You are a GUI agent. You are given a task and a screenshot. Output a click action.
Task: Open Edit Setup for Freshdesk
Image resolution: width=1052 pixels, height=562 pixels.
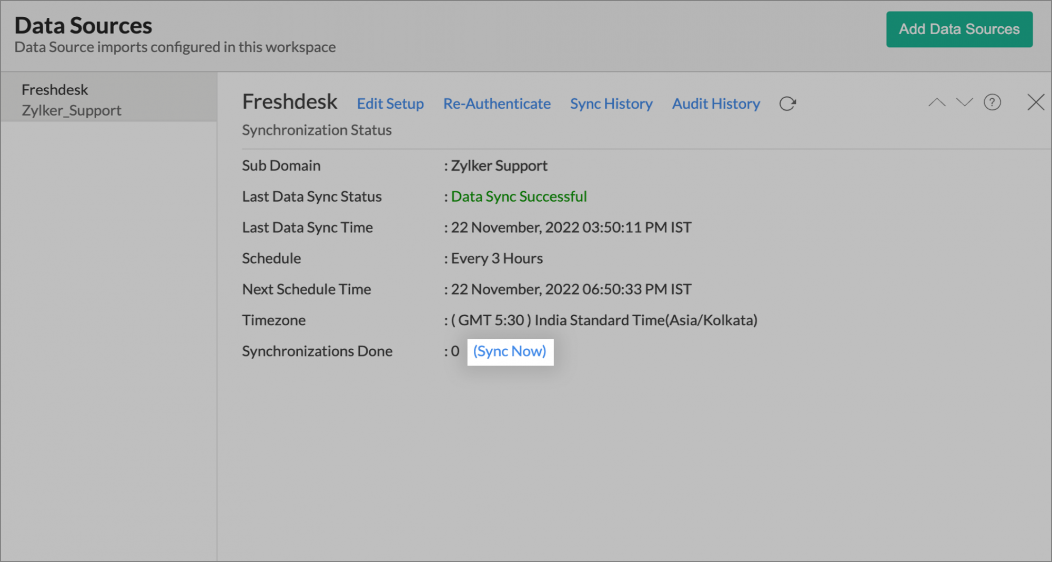(390, 103)
